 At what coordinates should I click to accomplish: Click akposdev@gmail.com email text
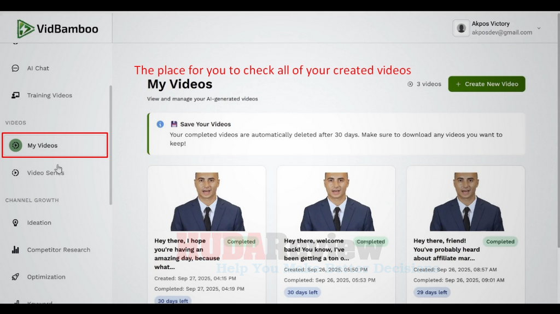(x=502, y=32)
